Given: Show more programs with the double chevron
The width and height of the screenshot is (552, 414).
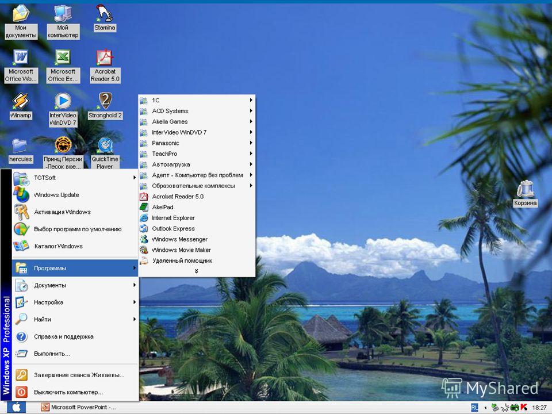Looking at the screenshot, I should (197, 271).
